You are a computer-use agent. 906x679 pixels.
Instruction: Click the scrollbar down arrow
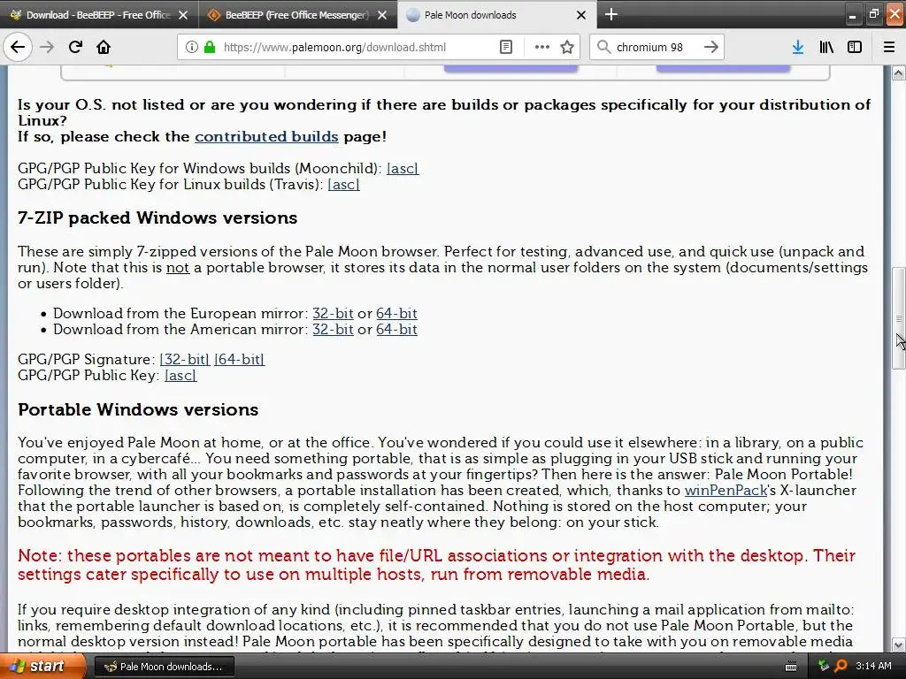899,645
